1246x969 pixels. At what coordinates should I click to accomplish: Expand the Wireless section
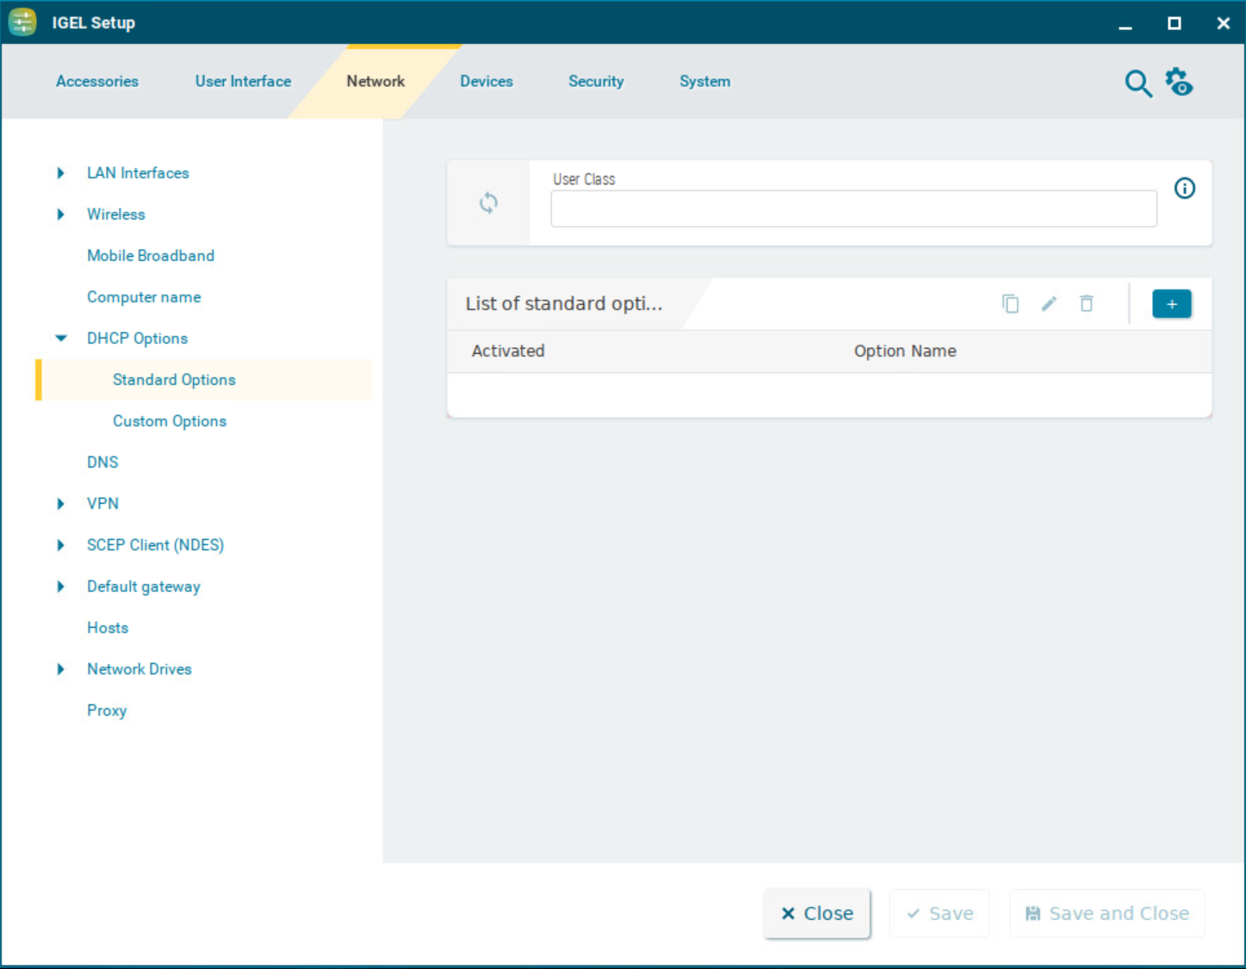pos(60,214)
